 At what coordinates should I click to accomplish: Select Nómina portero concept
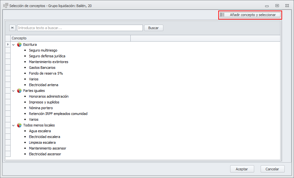click(x=41, y=108)
